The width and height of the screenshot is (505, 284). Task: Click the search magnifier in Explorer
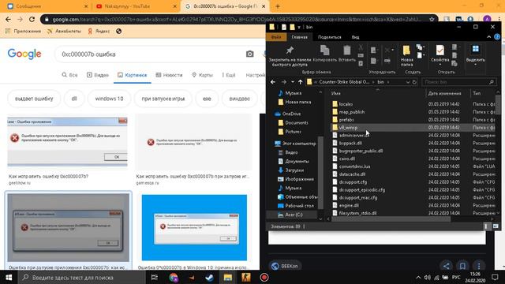pos(491,82)
